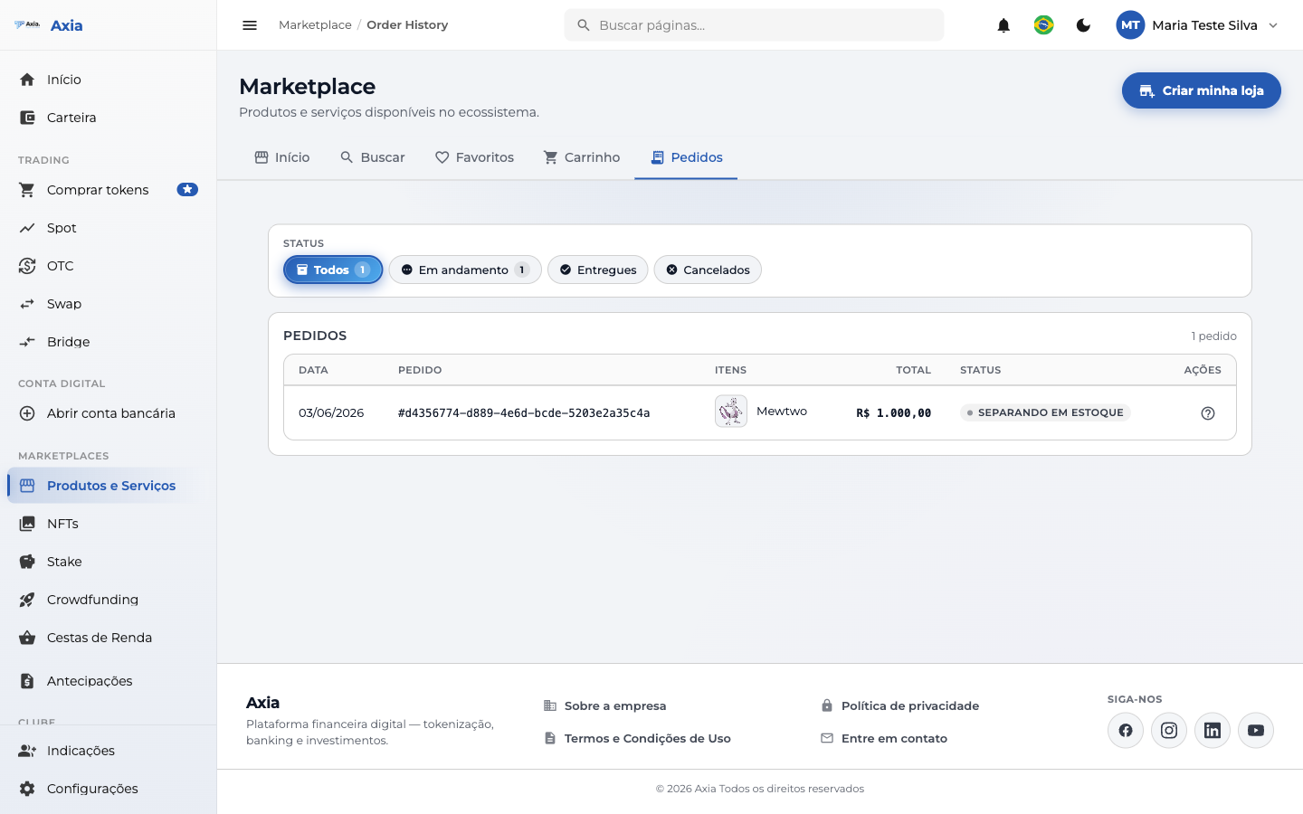
Task: Focus the Buscar páginas search field
Action: click(754, 25)
